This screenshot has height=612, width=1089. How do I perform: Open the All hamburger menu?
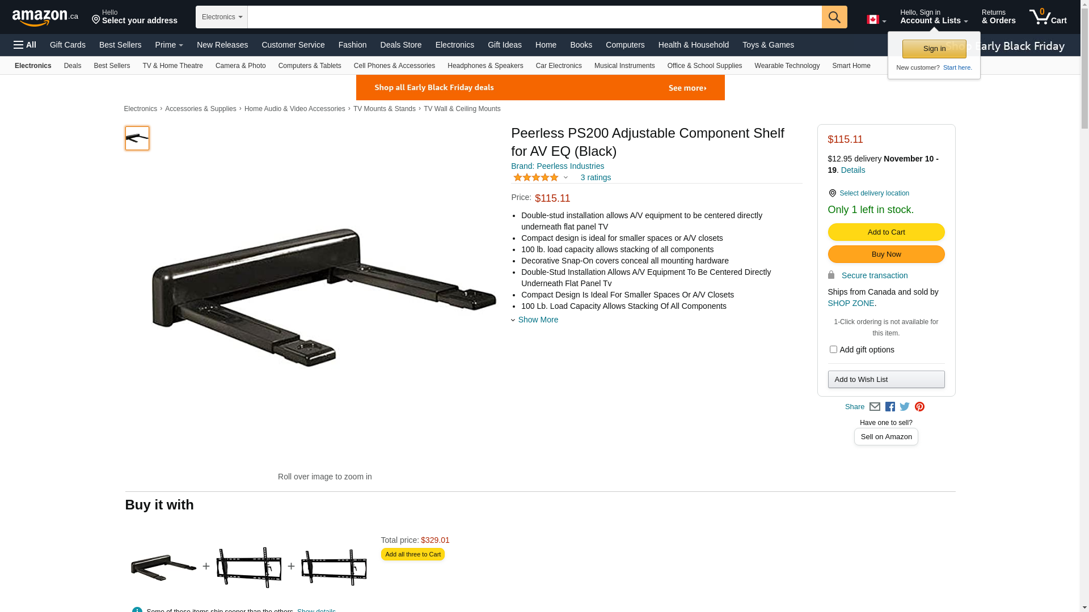[x=25, y=45]
